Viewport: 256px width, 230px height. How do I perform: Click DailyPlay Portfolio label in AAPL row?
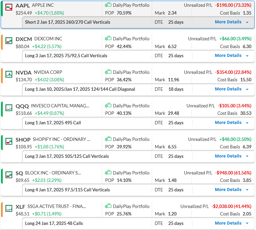point(131,5)
